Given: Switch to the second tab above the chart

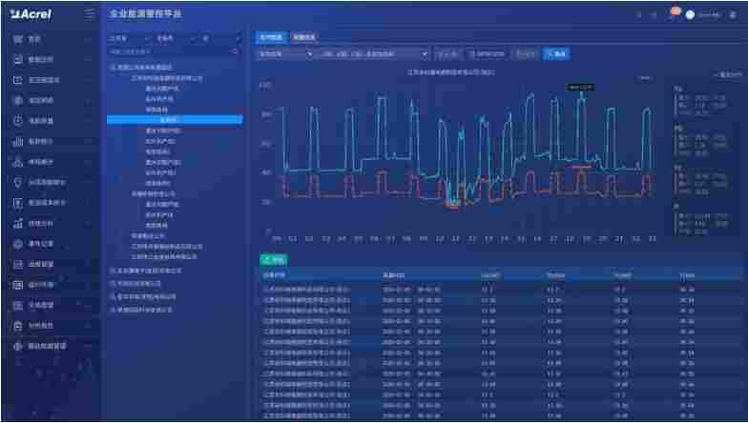Looking at the screenshot, I should coord(304,37).
